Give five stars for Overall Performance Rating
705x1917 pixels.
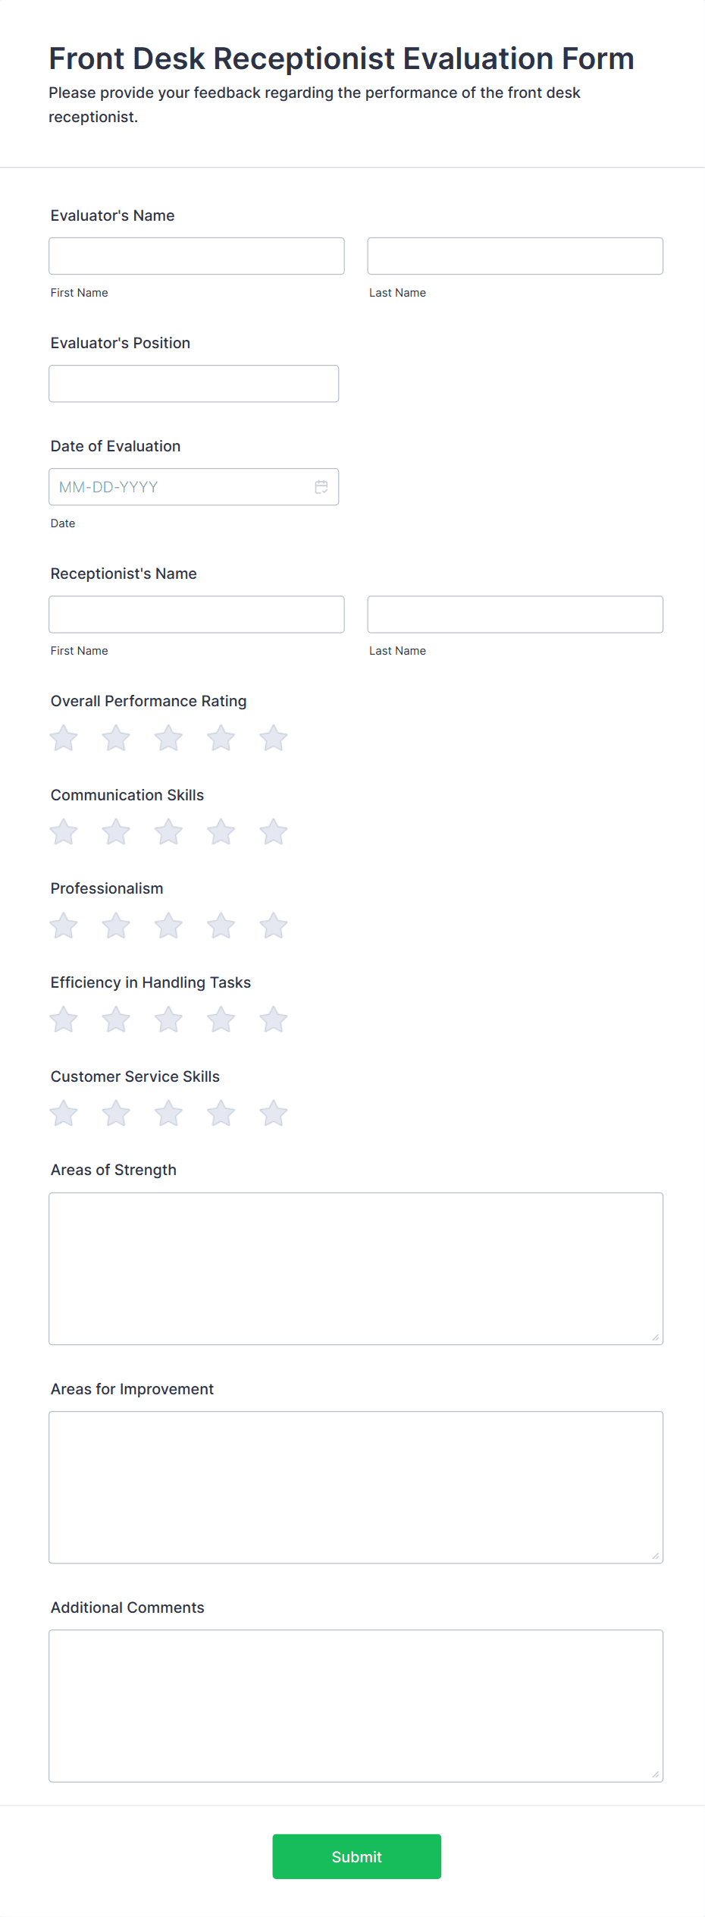coord(273,737)
